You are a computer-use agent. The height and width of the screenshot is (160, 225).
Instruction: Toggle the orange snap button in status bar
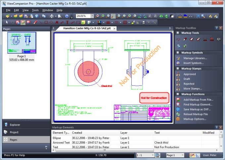192,155
